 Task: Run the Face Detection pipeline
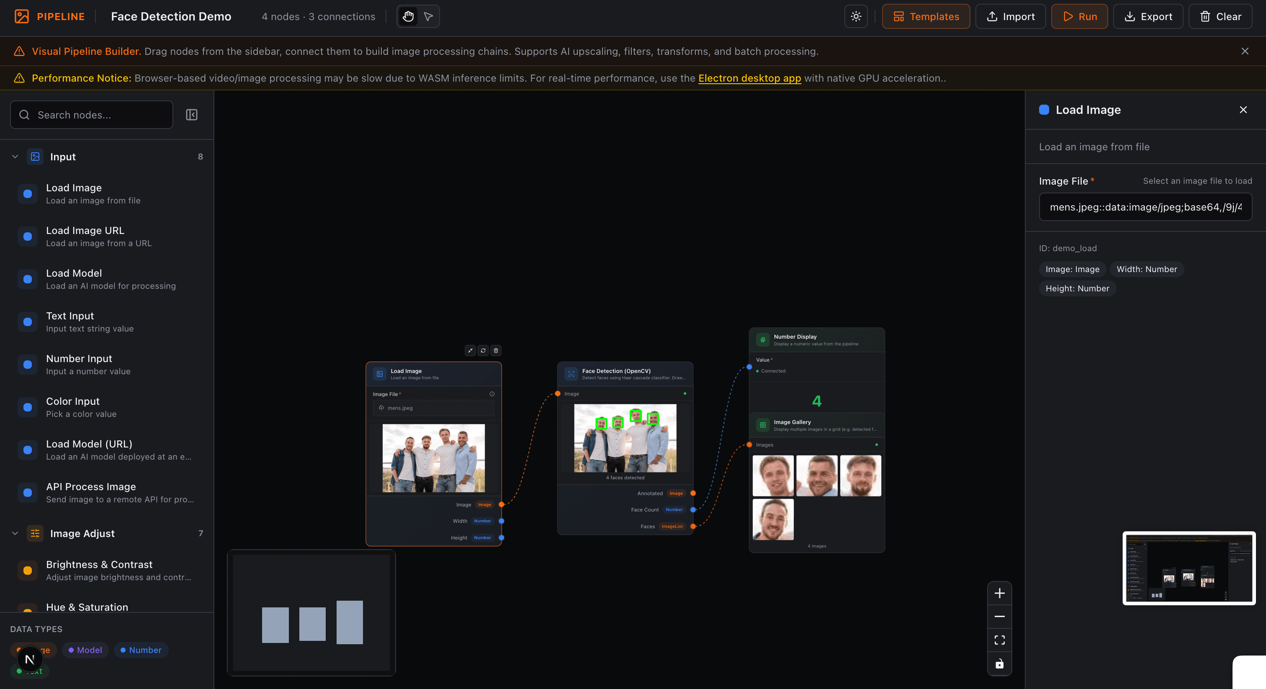click(x=1079, y=16)
